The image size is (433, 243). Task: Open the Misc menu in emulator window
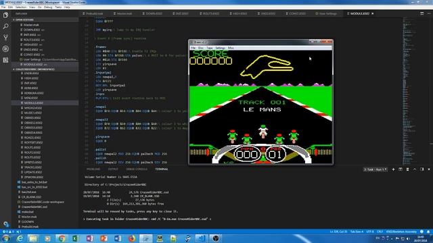(231, 48)
